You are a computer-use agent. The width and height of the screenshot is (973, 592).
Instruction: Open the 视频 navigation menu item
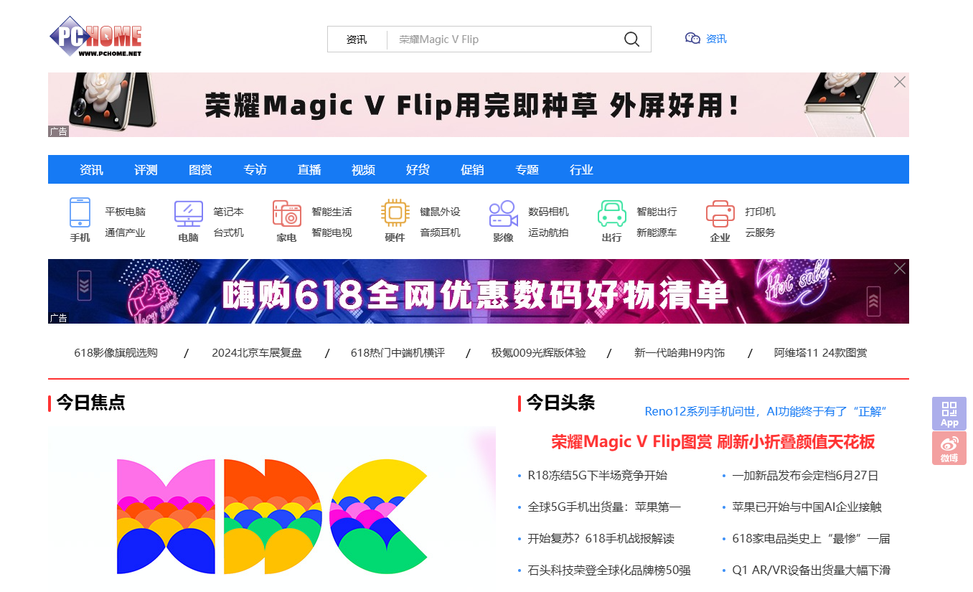click(x=363, y=169)
